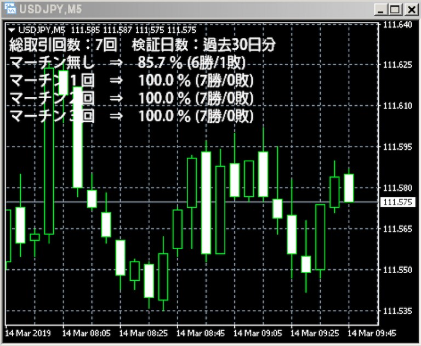Click the current price label 111.575
The width and height of the screenshot is (421, 346).
point(397,202)
